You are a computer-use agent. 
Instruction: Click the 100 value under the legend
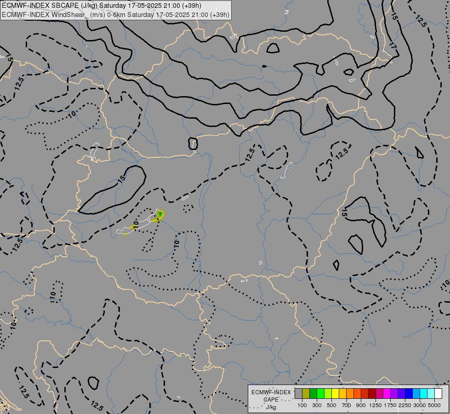pos(302,405)
